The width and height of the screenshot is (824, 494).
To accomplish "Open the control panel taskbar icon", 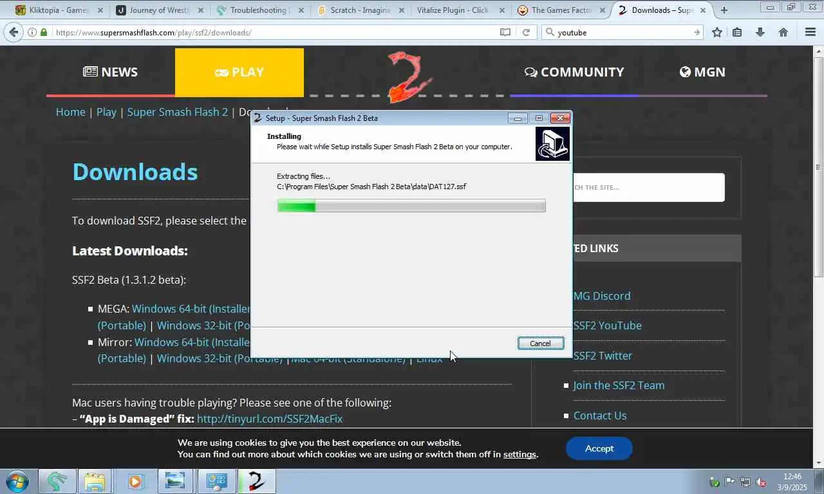I will click(216, 481).
